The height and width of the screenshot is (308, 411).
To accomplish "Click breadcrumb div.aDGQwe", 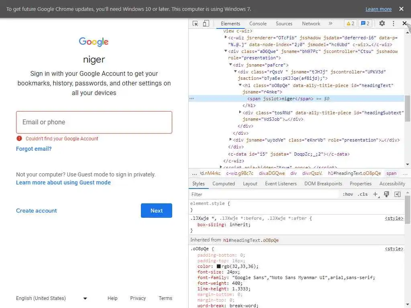I will [x=272, y=173].
